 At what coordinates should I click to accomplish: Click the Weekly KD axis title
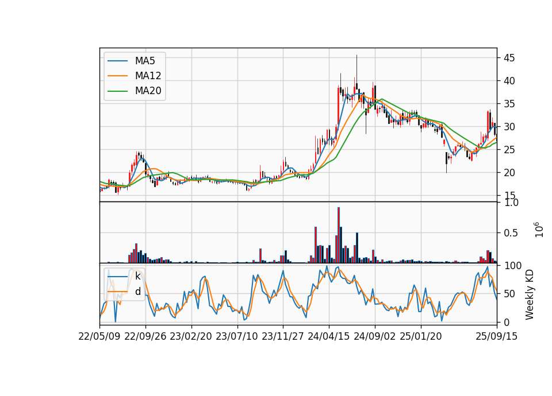click(530, 294)
